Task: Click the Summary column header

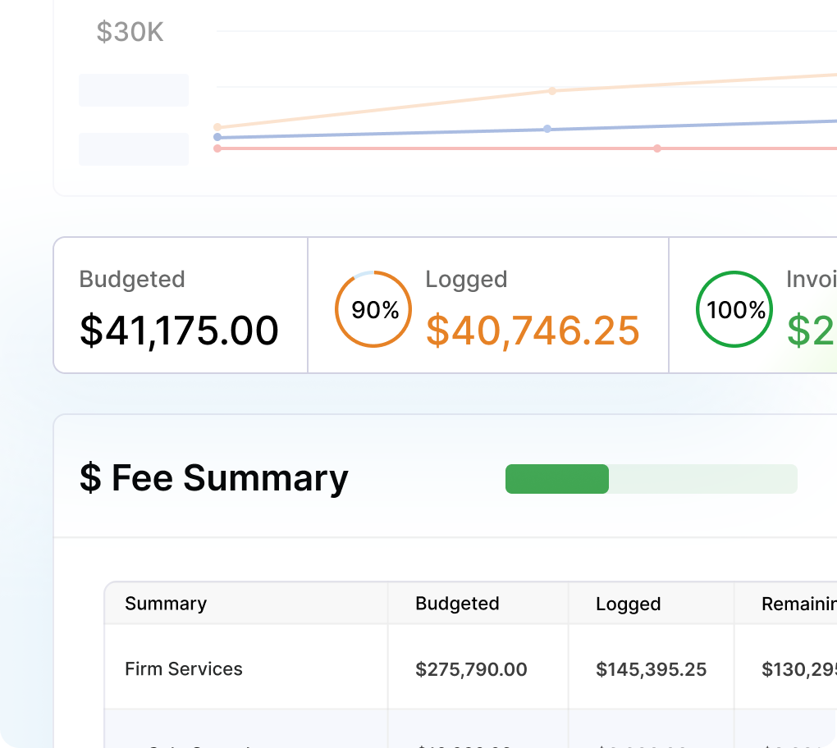Action: click(x=166, y=604)
